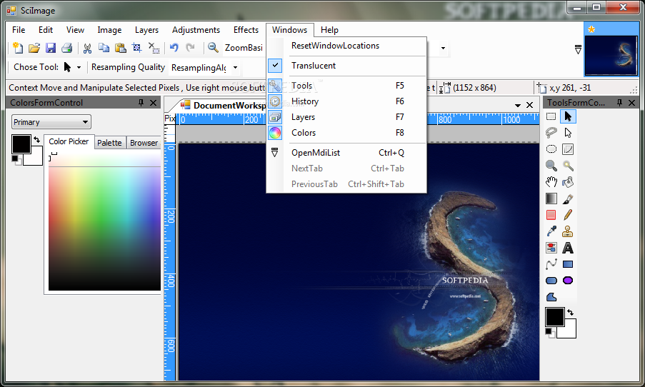Close the ColorsFormControl panel

(x=154, y=102)
